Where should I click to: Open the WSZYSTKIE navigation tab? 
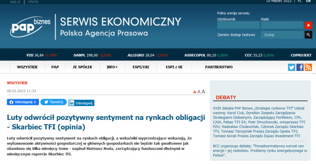pyautogui.click(x=27, y=67)
